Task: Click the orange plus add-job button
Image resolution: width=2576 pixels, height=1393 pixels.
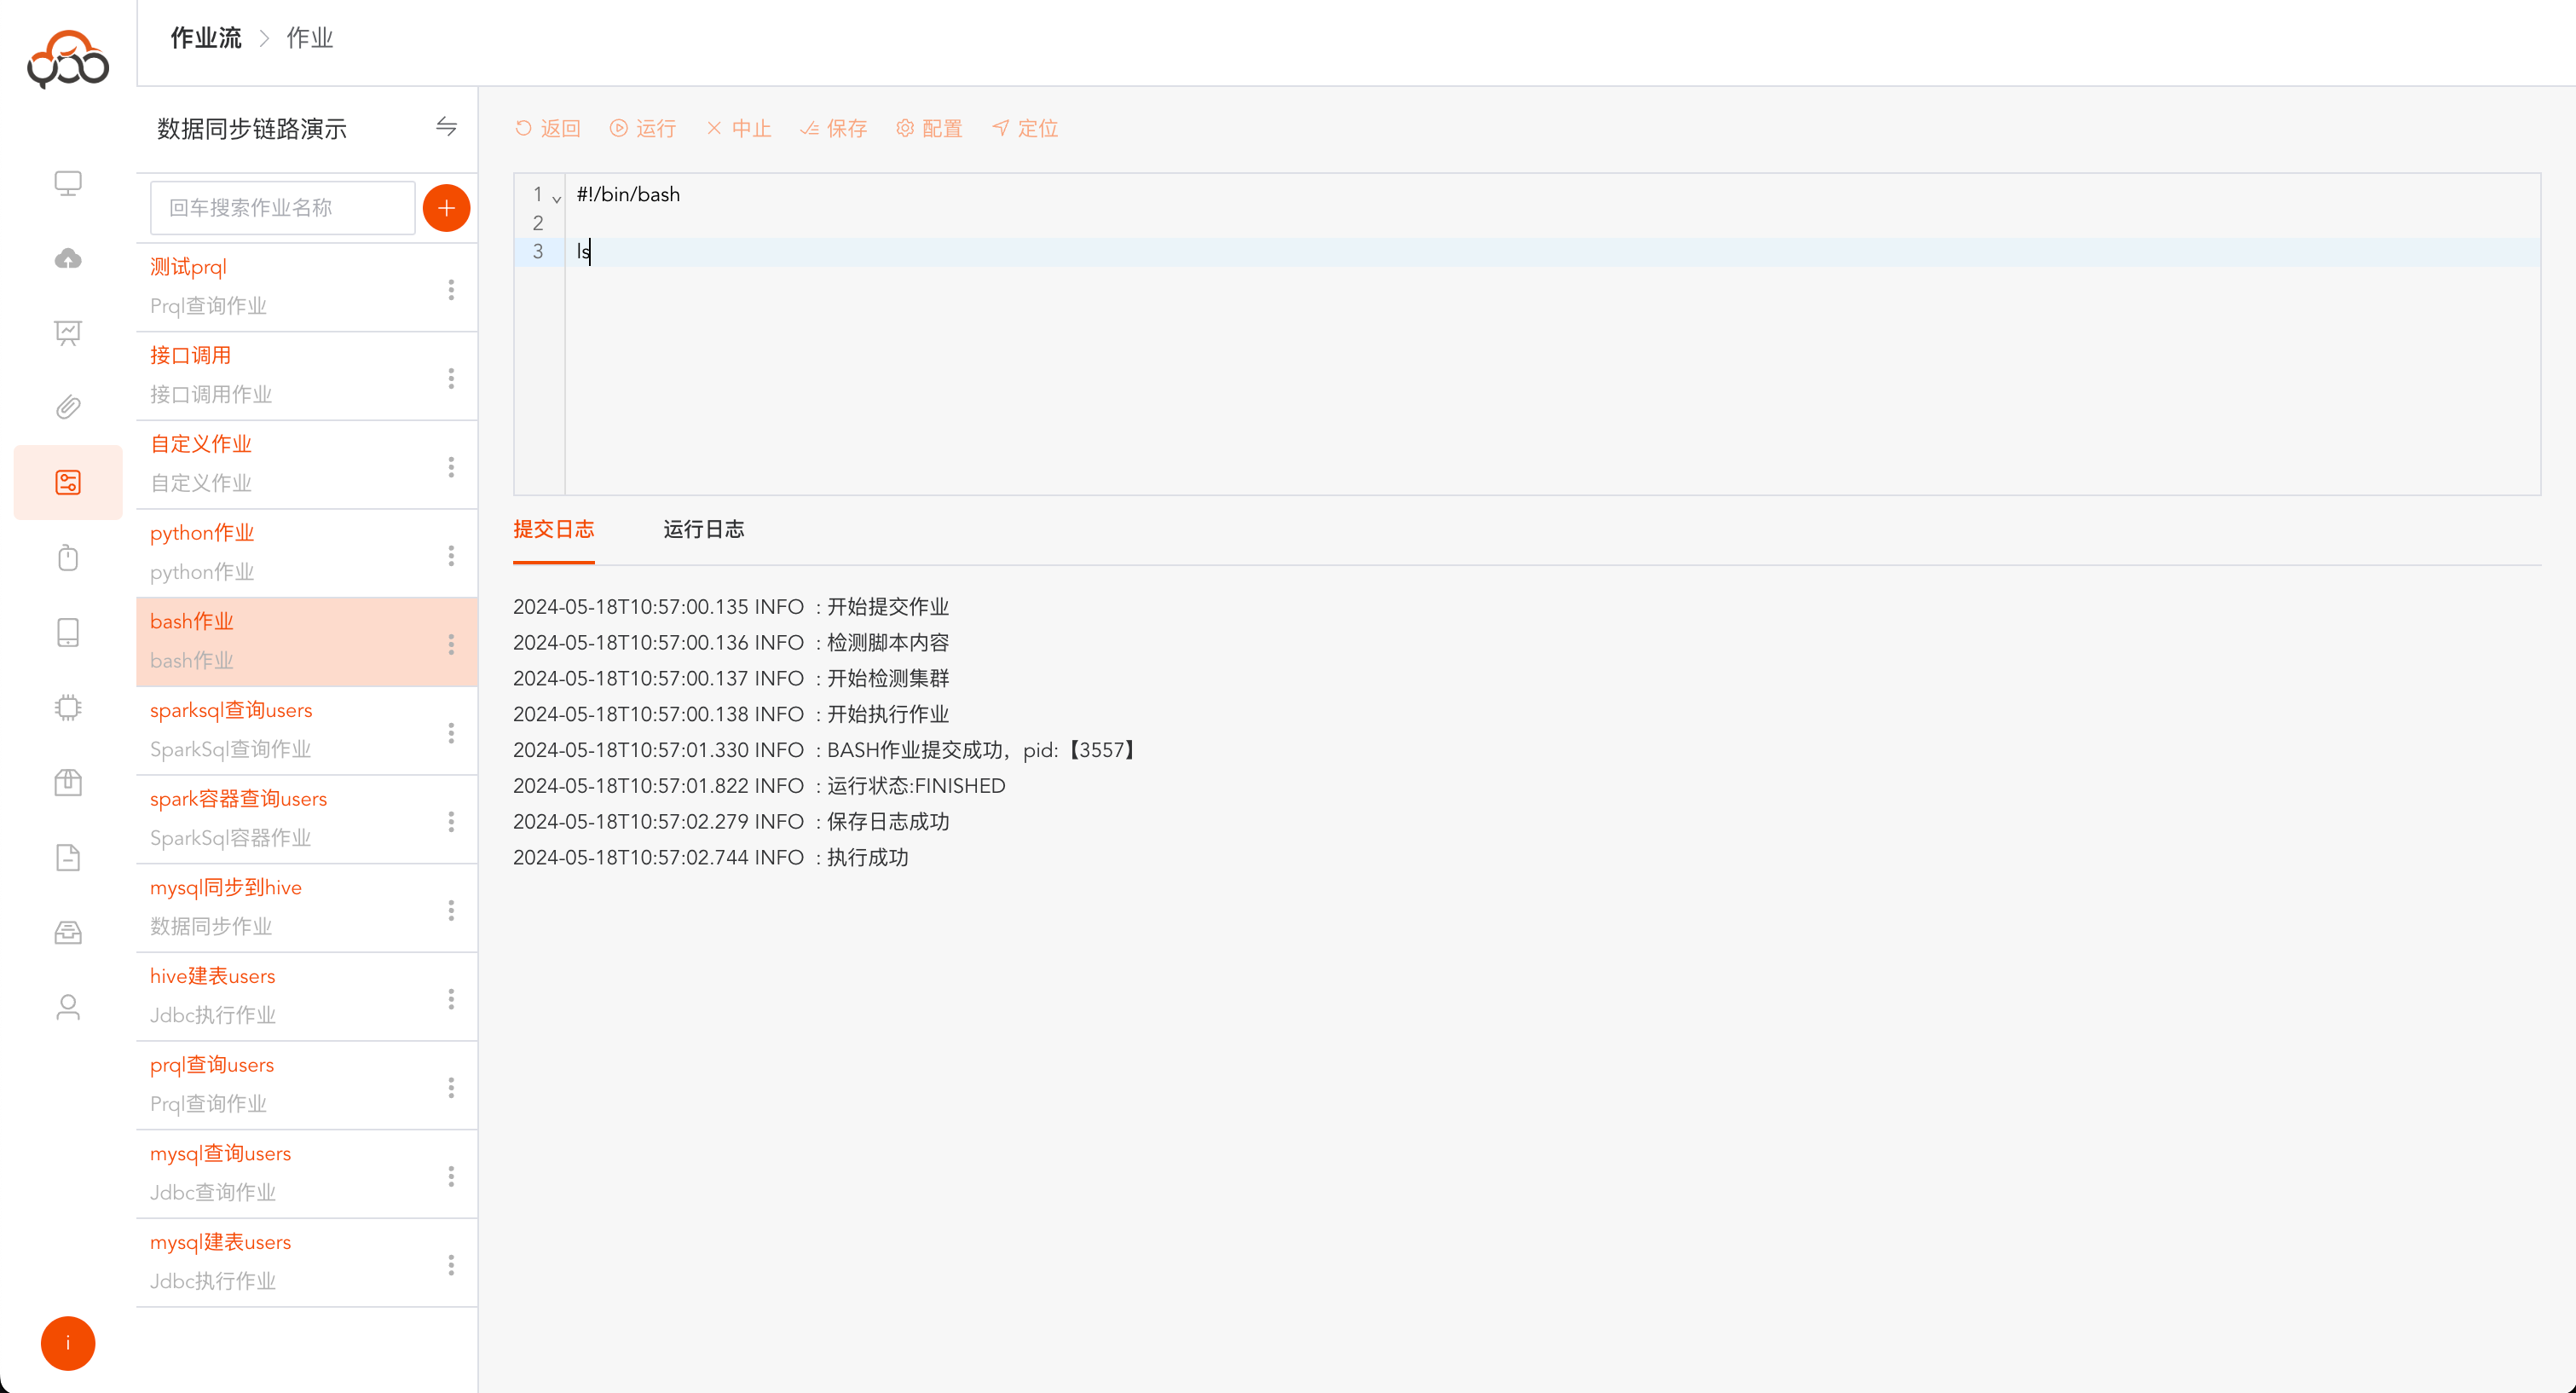Action: (446, 208)
